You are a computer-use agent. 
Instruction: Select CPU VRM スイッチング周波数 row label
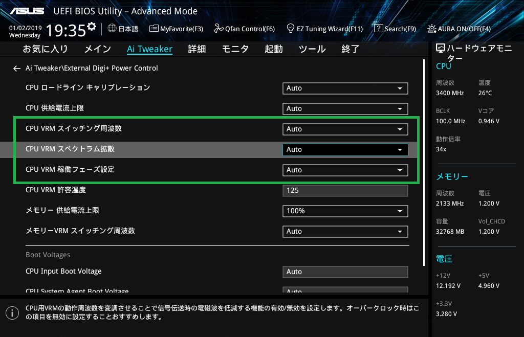74,128
